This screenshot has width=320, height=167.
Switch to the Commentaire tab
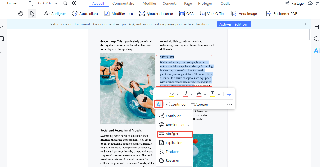(x=123, y=3)
